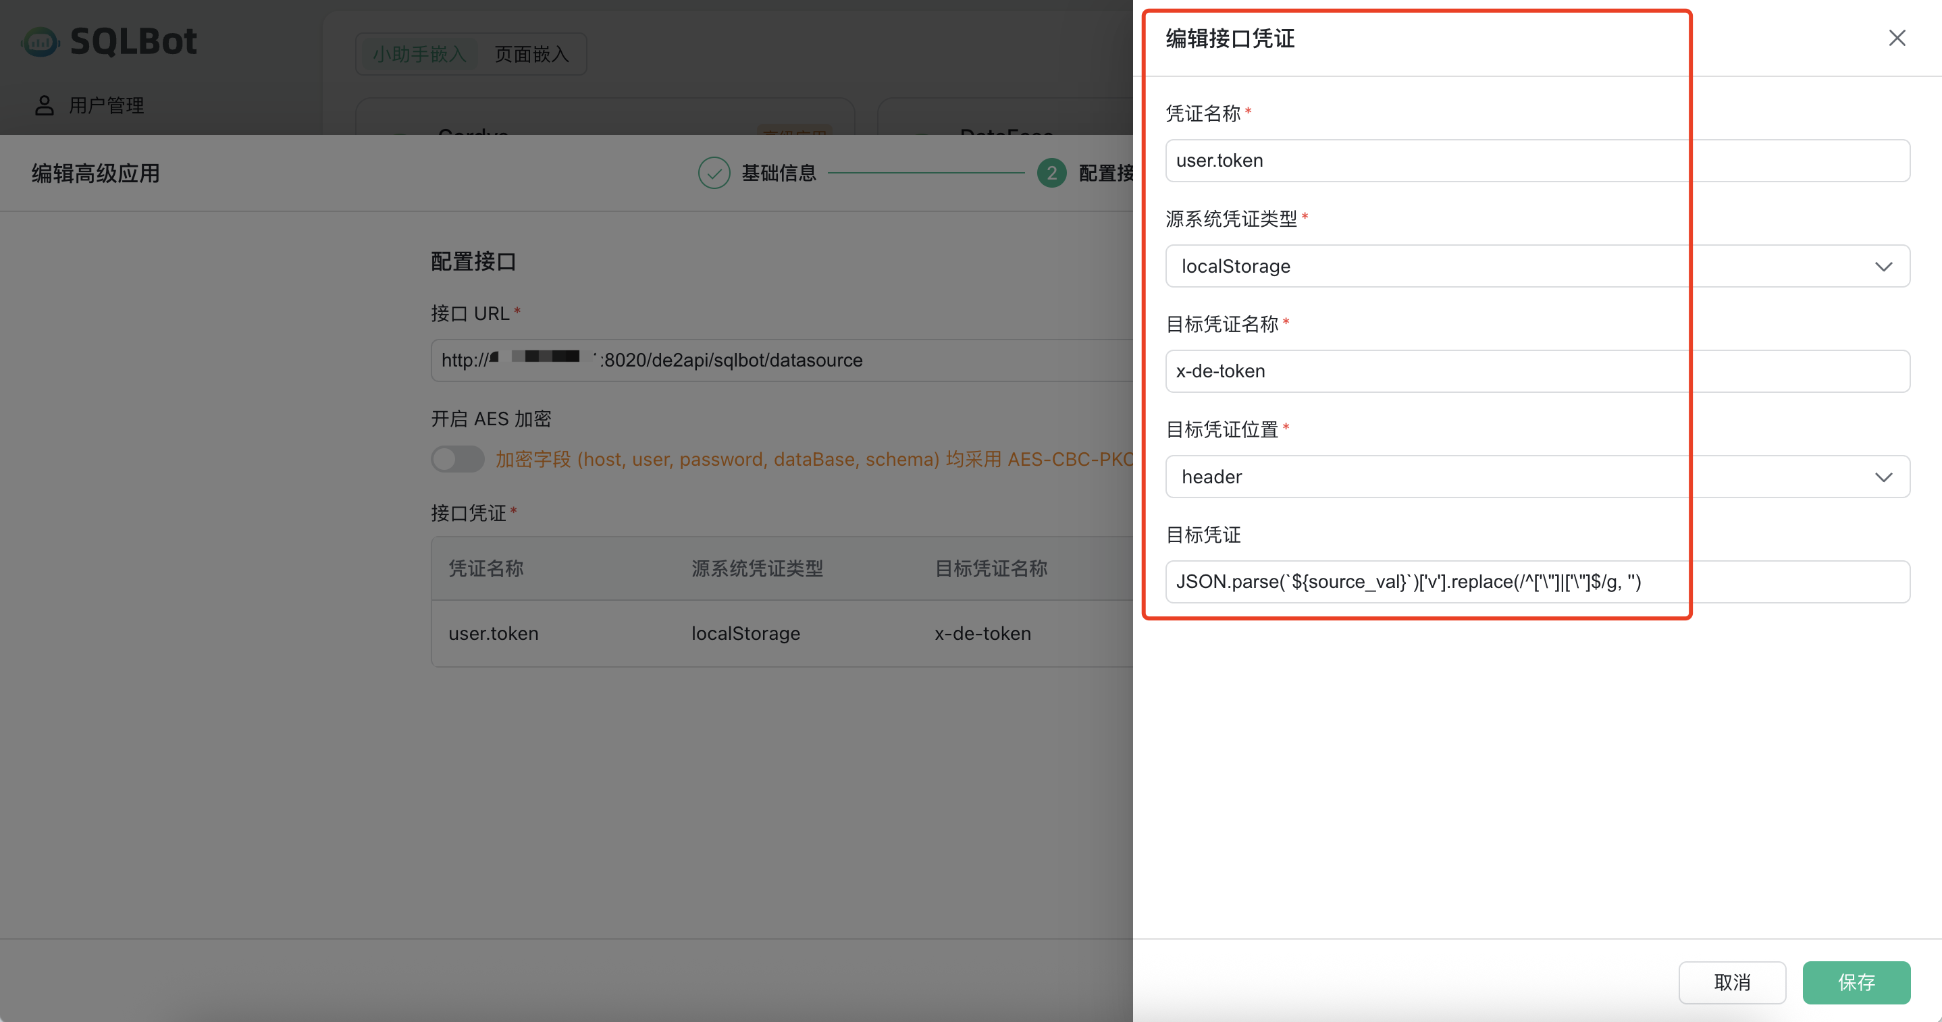Switch to the 页面嵌入 tab
The image size is (1942, 1022).
531,54
